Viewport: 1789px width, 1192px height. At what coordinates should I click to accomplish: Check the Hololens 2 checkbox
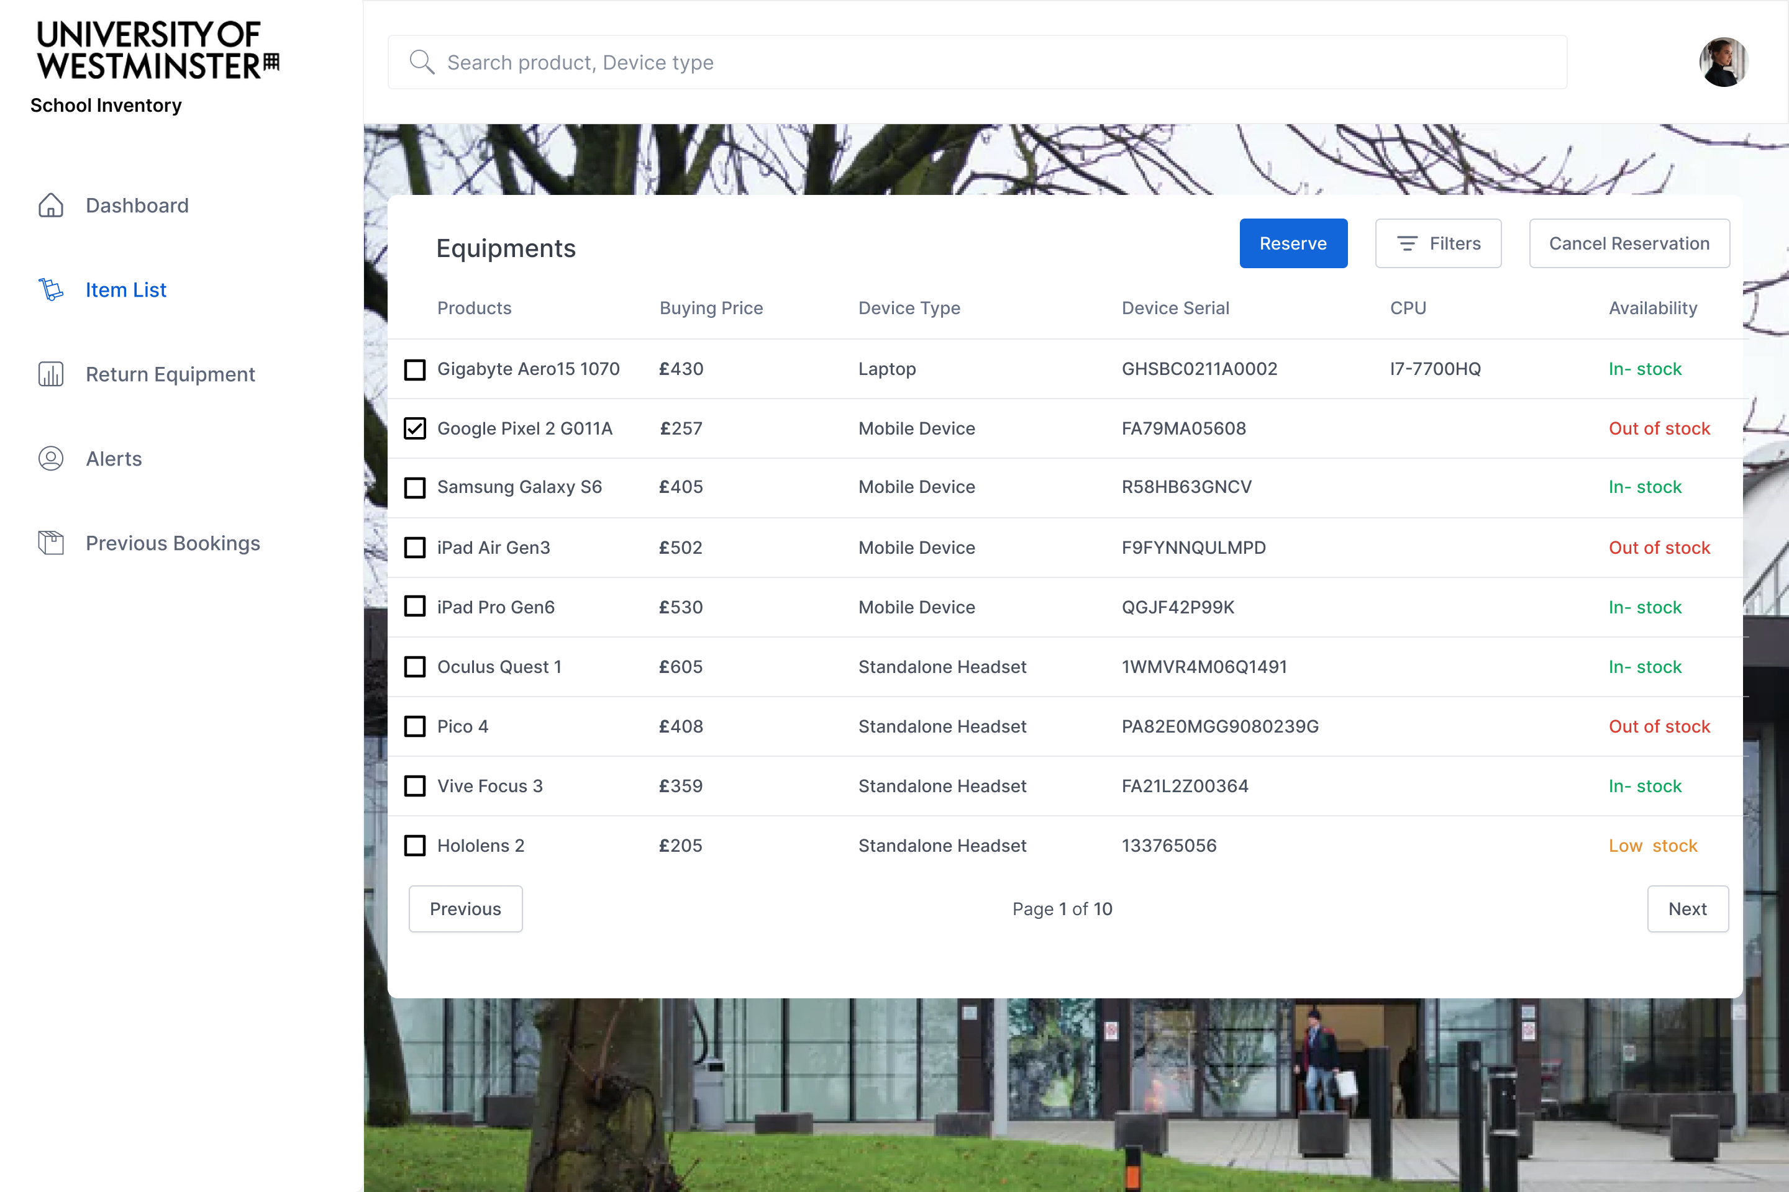point(414,846)
